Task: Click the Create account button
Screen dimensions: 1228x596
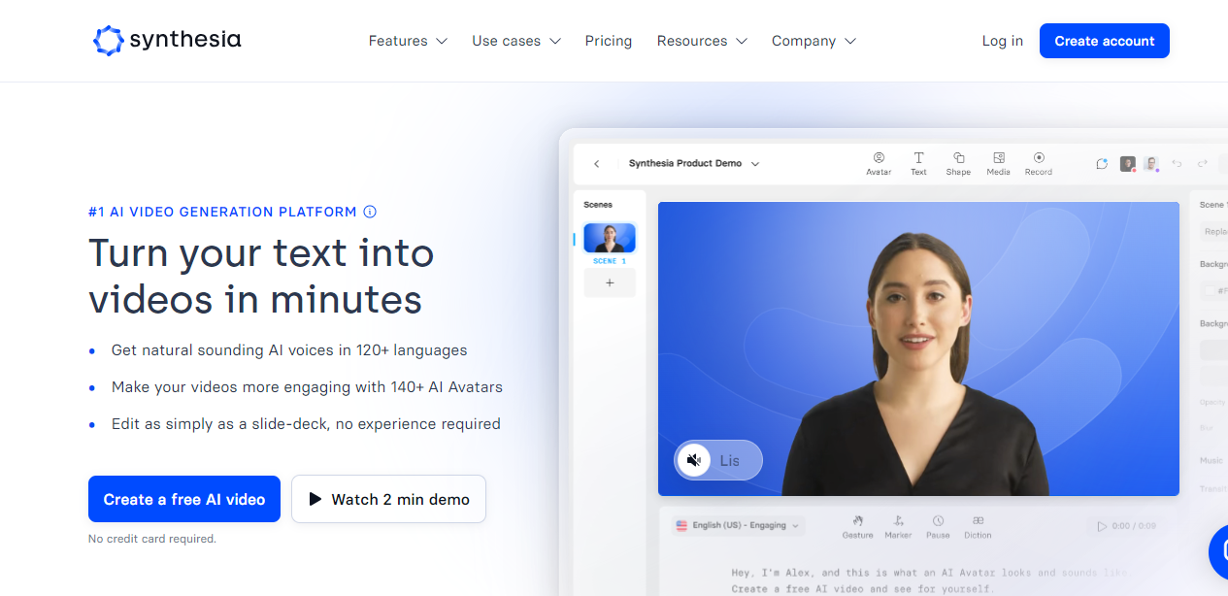Action: point(1105,41)
